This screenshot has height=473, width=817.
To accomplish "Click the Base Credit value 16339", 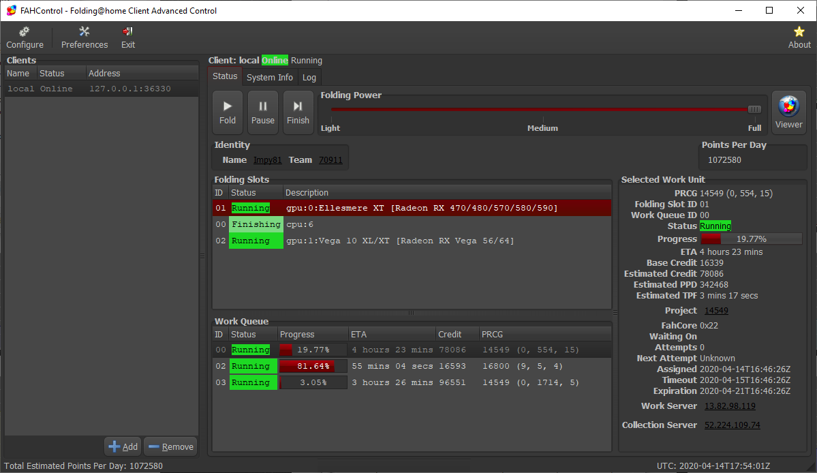I will (x=711, y=263).
